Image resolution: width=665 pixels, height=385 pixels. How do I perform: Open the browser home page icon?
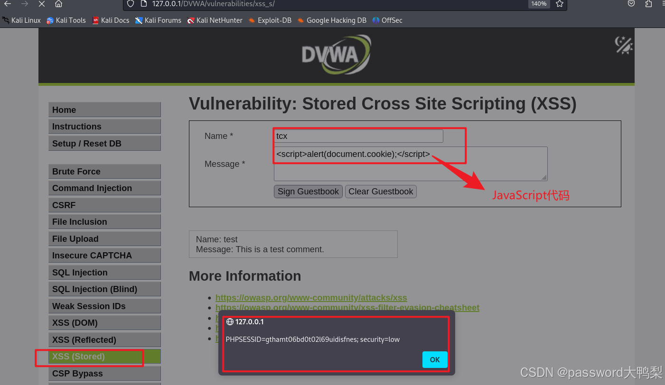coord(58,4)
